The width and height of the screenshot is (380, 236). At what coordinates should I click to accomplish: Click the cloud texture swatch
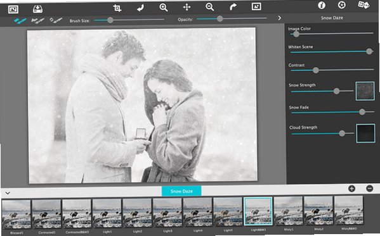[365, 134]
